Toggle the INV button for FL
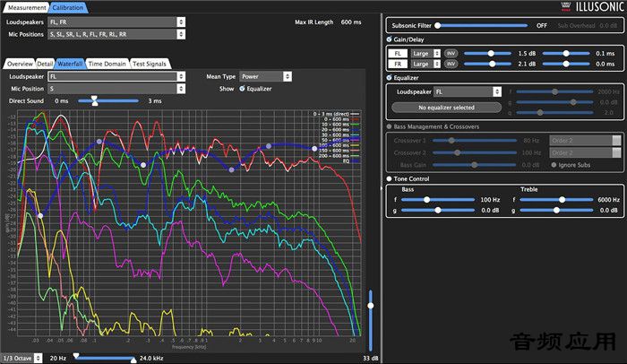This screenshot has height=364, width=627. pyautogui.click(x=451, y=53)
